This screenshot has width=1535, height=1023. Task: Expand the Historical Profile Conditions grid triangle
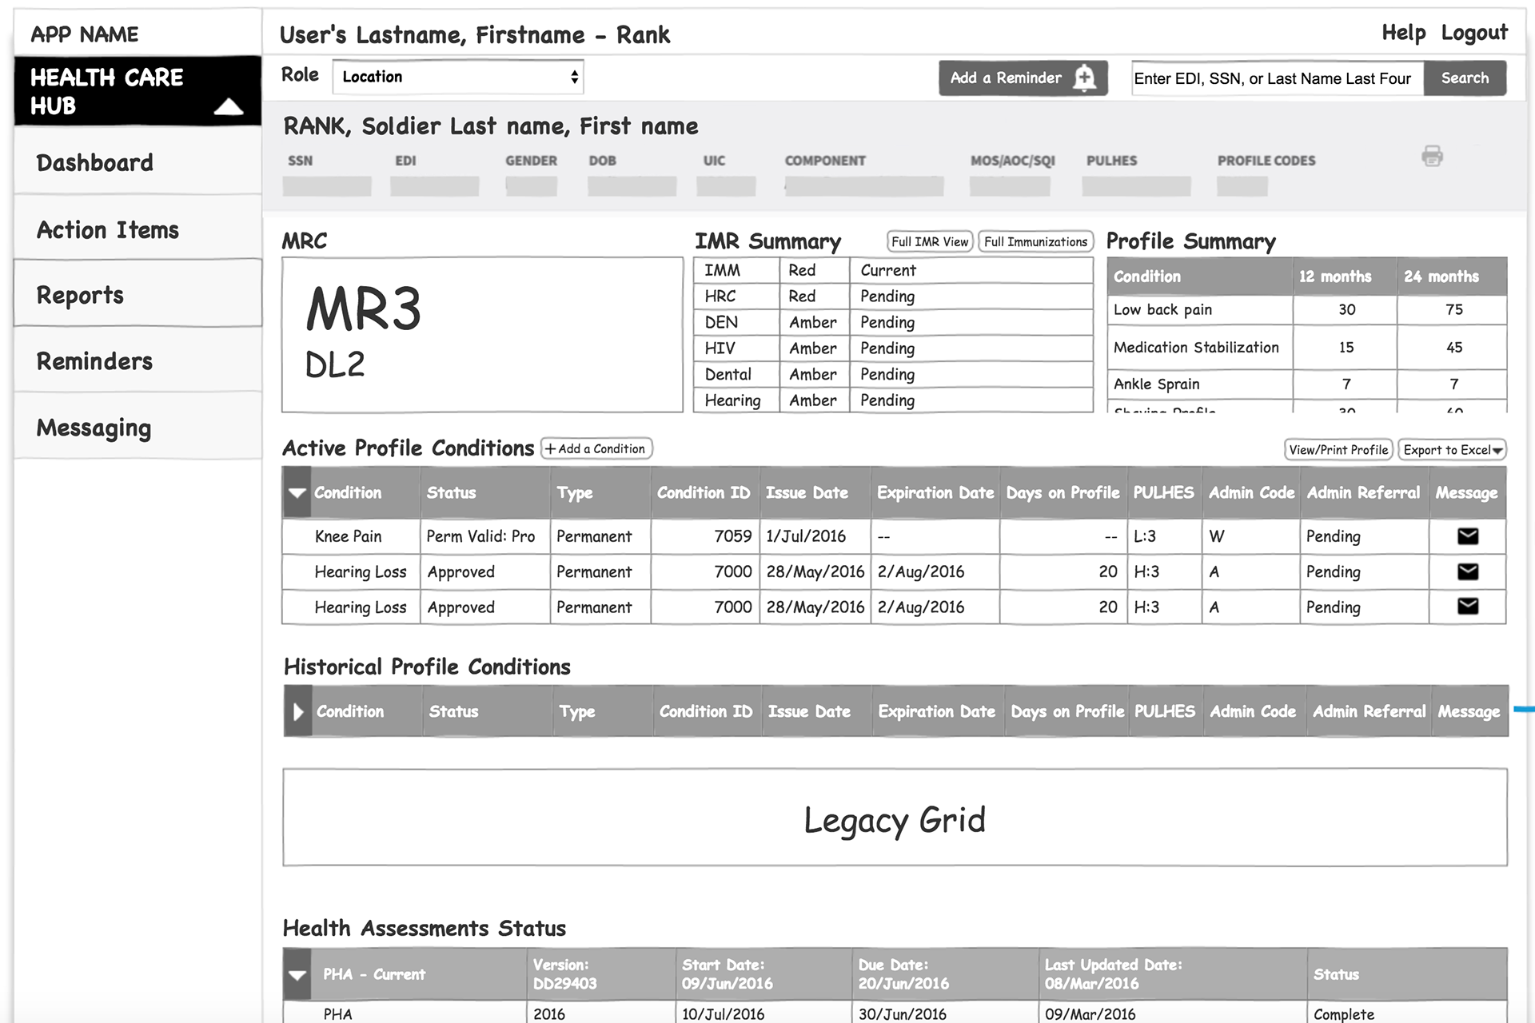pyautogui.click(x=297, y=711)
